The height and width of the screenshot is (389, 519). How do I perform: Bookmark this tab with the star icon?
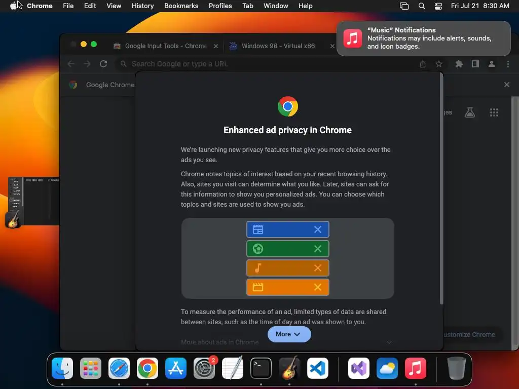439,64
